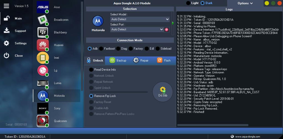283x139 pixels.
Task: Click the Main menu label
Action: [18, 18]
